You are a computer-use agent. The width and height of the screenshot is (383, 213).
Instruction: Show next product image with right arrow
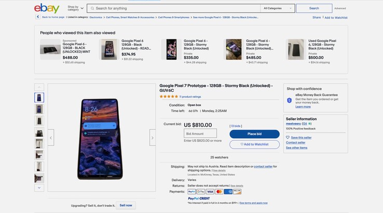point(152,138)
